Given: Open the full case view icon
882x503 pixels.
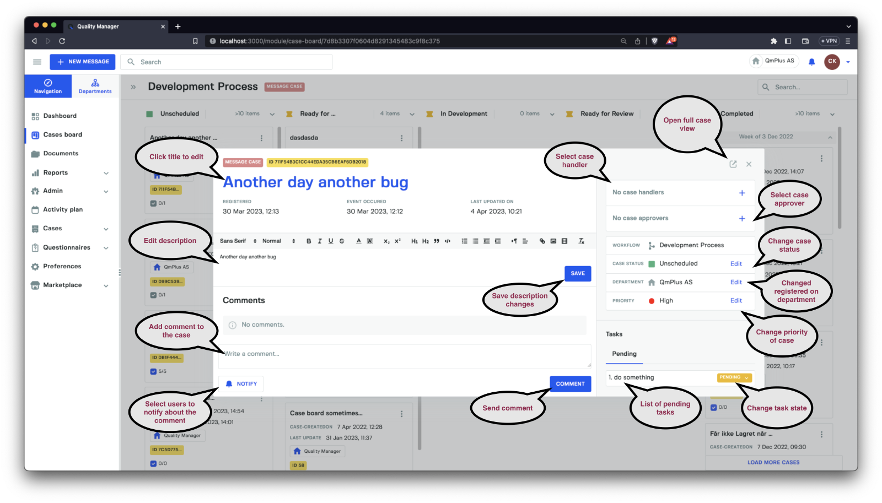Looking at the screenshot, I should (x=733, y=164).
